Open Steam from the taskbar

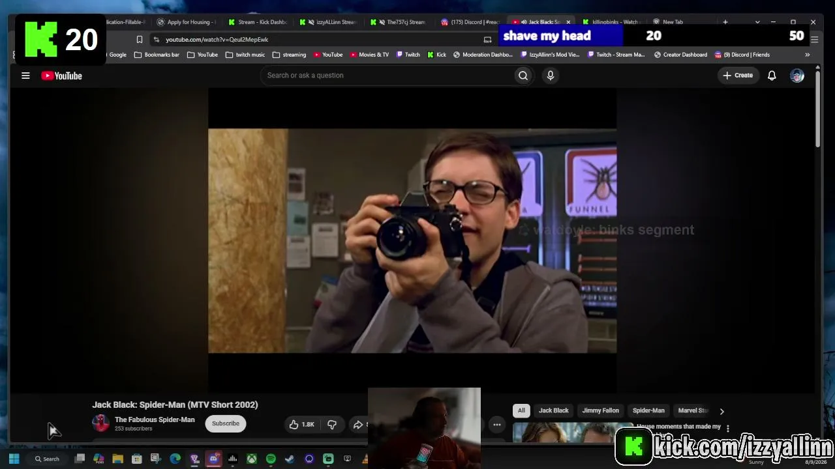[290, 459]
